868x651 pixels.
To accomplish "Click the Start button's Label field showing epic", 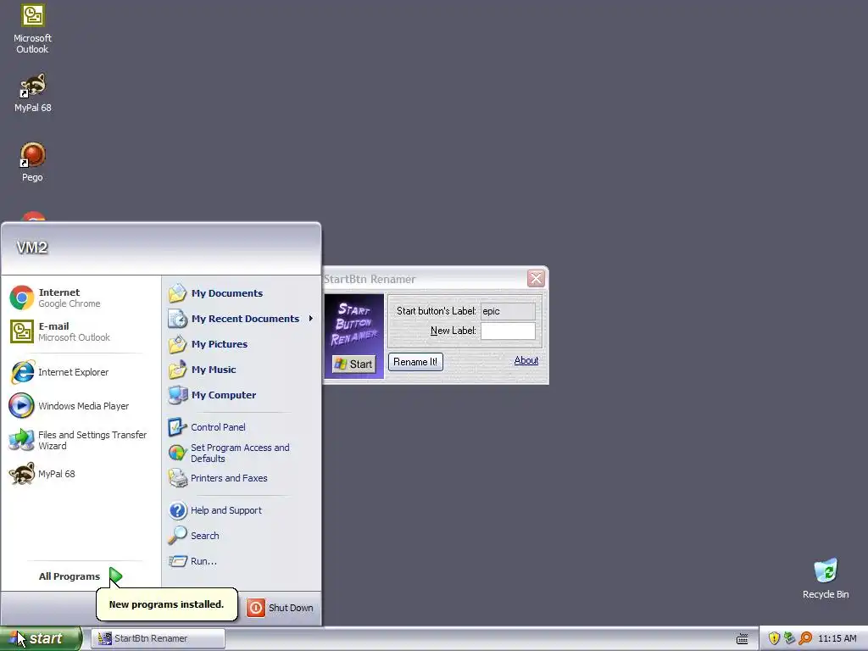I will coord(508,311).
